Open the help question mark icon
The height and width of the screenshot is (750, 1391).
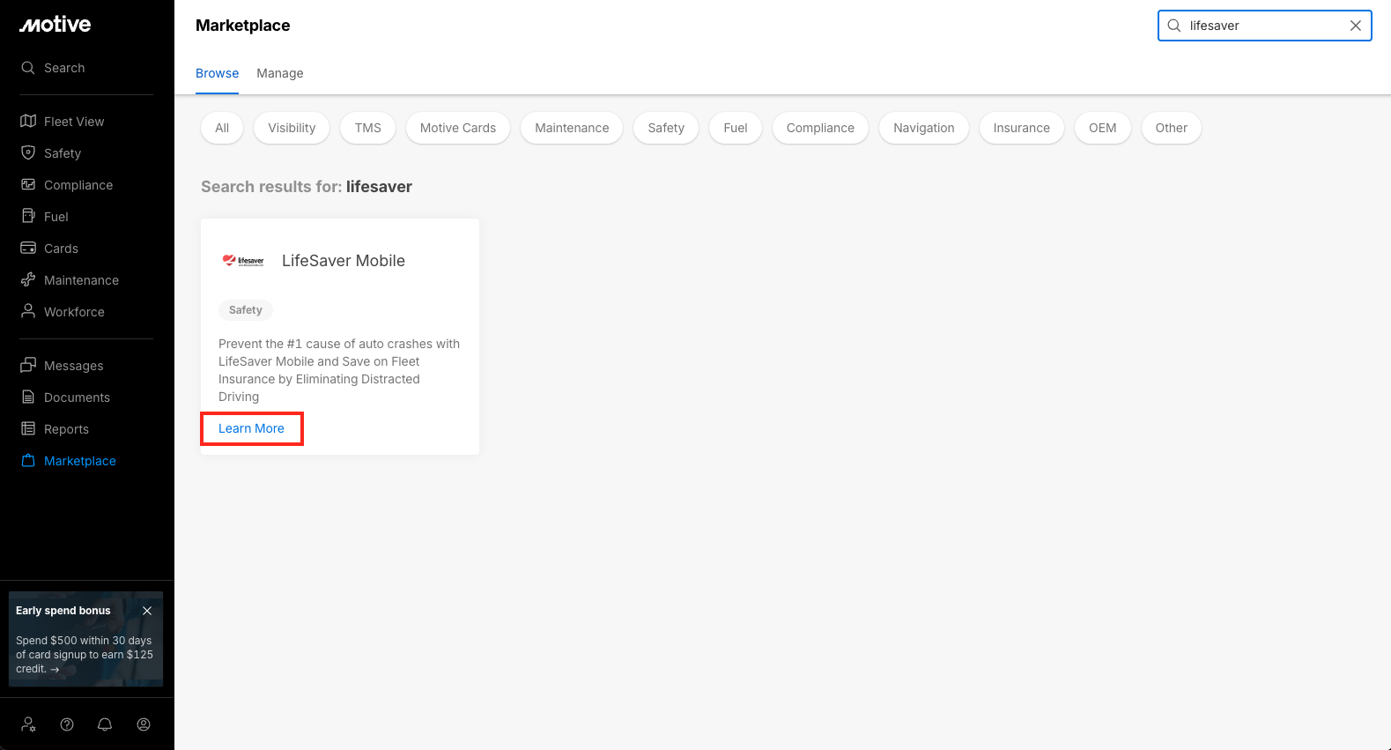pos(67,724)
